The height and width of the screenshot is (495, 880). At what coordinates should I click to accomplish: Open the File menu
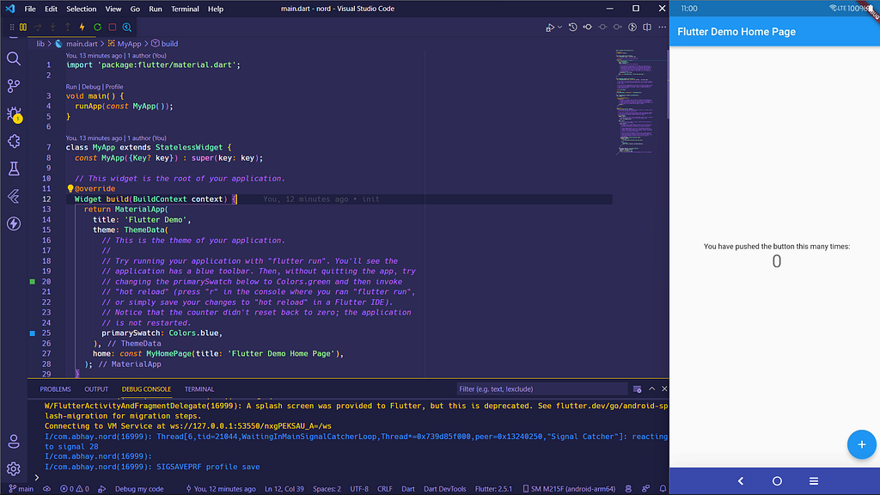click(30, 9)
